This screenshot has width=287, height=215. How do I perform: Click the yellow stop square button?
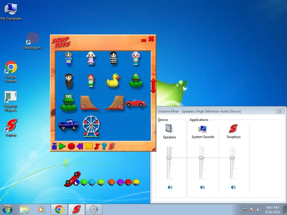pyautogui.click(x=89, y=146)
